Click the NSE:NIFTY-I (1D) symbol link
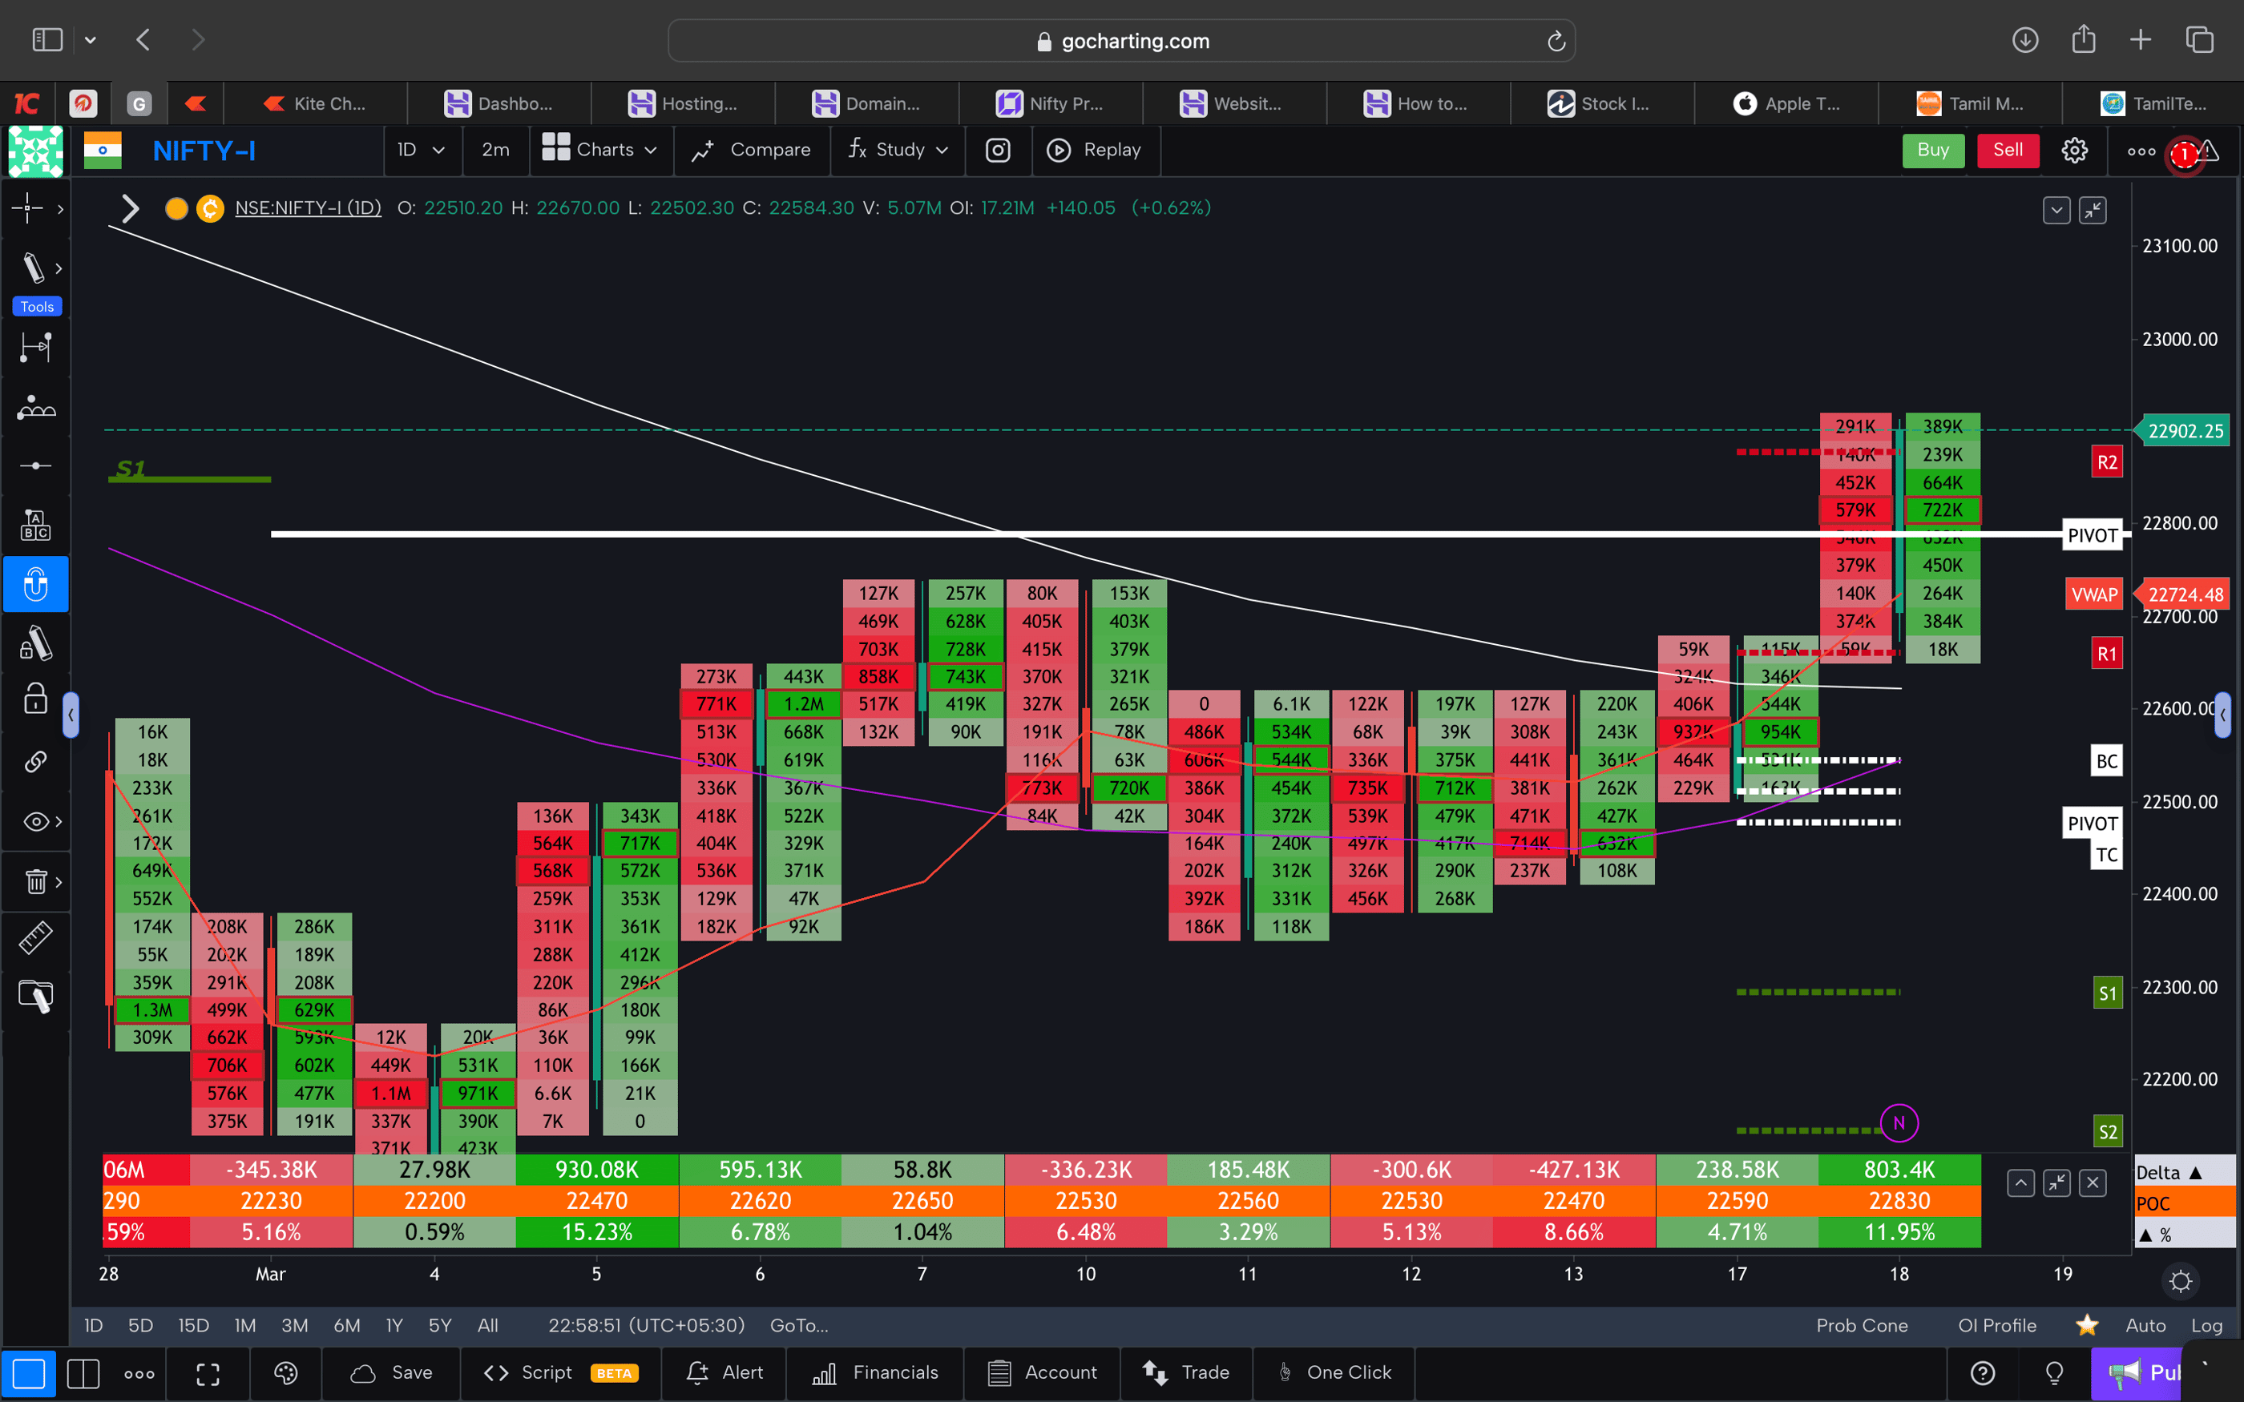The width and height of the screenshot is (2244, 1402). click(x=308, y=207)
